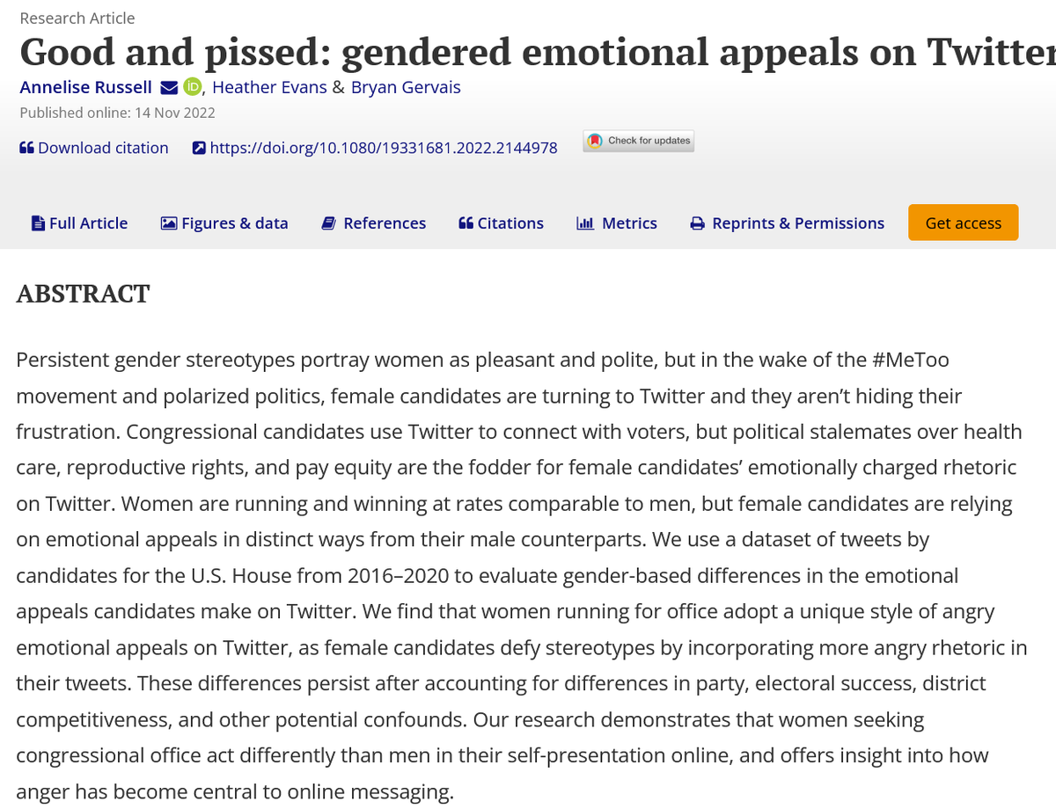The width and height of the screenshot is (1056, 809).
Task: Click the image icon next to Figures & data
Action: click(x=169, y=223)
